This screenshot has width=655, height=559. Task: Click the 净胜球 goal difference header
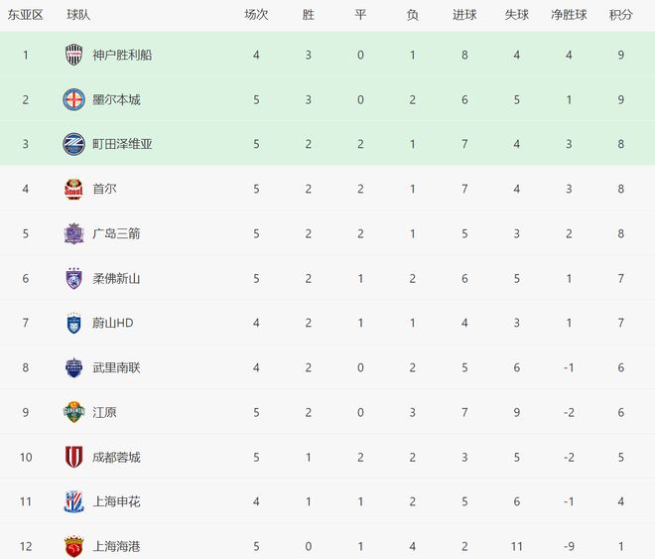[569, 15]
